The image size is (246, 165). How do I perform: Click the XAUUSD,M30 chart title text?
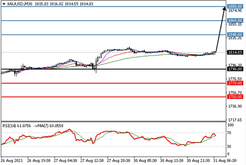(x=20, y=4)
